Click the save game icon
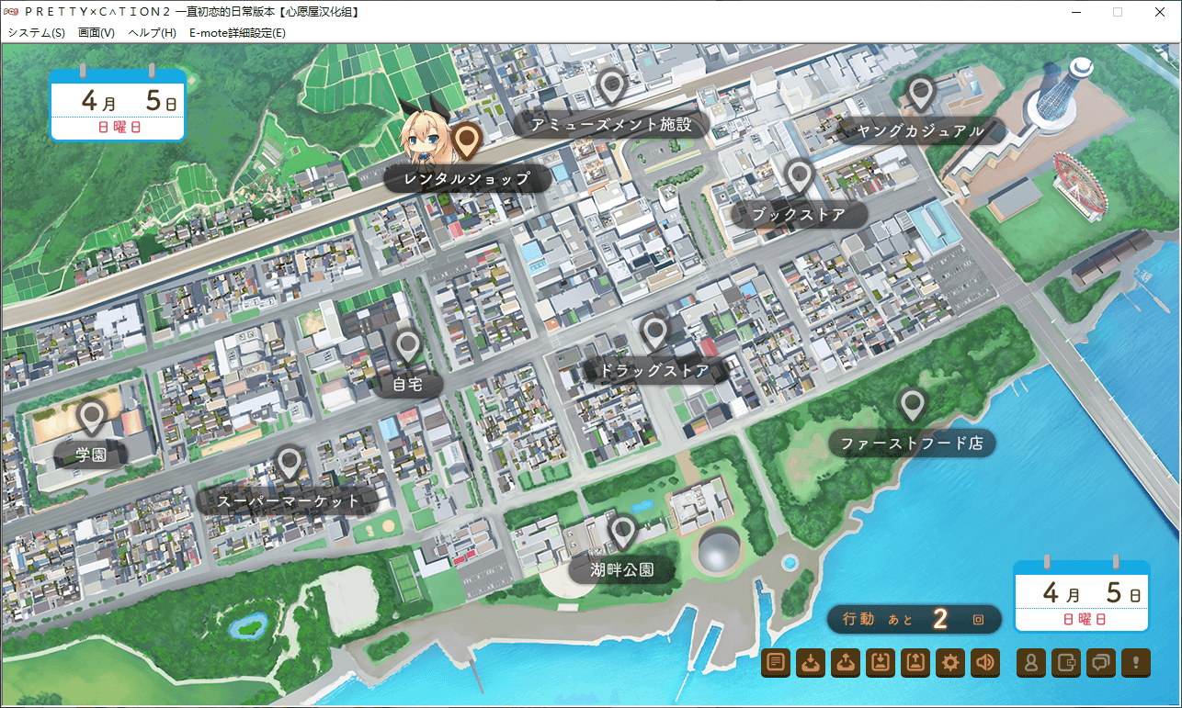 pos(811,663)
